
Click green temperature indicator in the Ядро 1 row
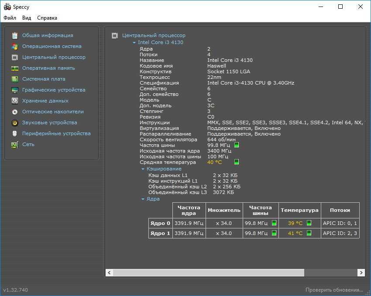[x=309, y=233]
